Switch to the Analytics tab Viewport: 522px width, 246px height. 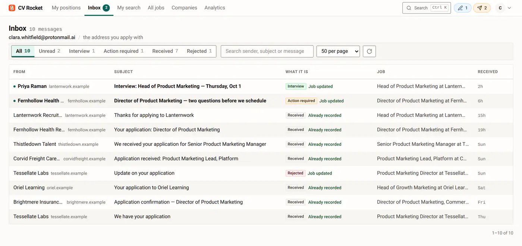(x=215, y=7)
